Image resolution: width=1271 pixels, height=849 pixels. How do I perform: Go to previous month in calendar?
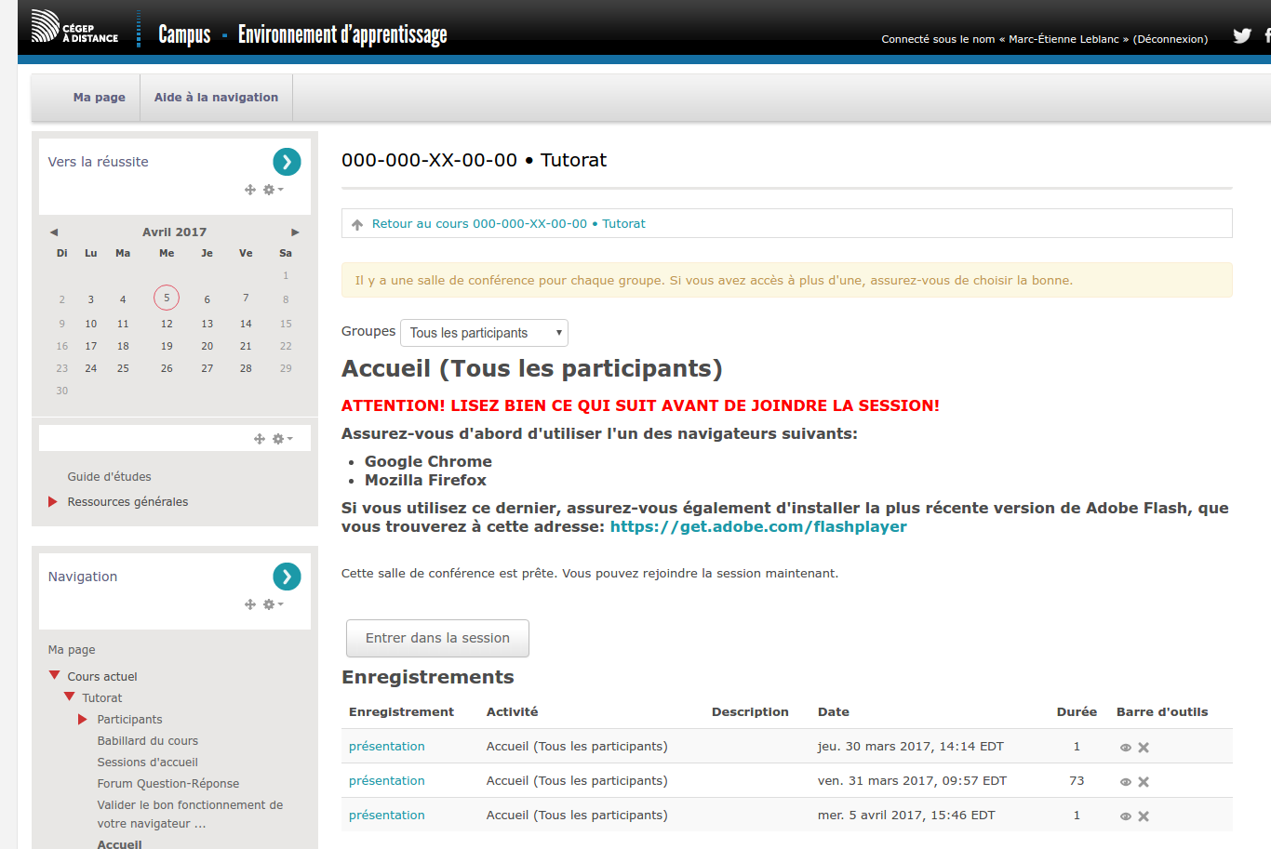point(54,232)
